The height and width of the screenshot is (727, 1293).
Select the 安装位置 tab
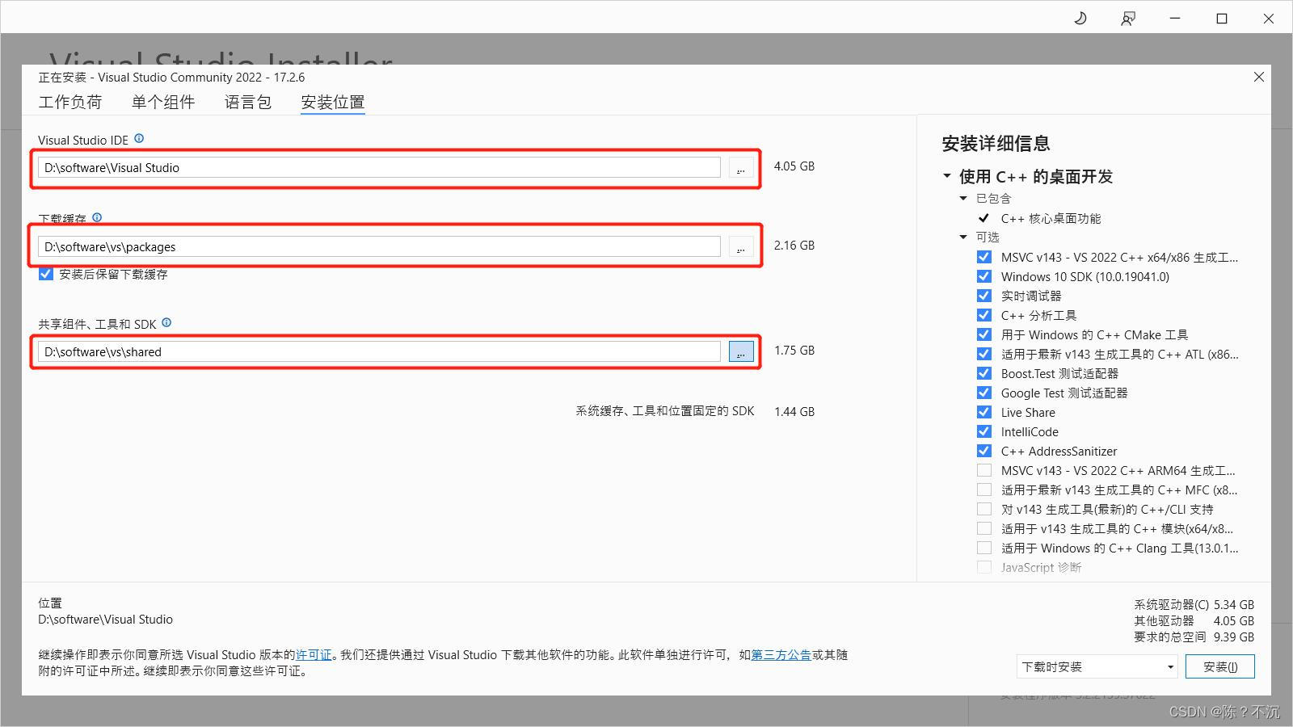pyautogui.click(x=333, y=102)
